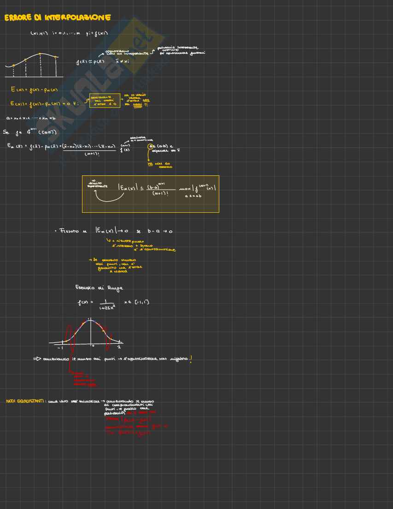393x509 pixels.
Task: Click the small yellow box beside E(xi)=0
Action: (105, 100)
